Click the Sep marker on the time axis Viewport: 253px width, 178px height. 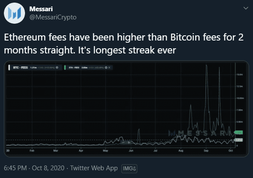pyautogui.click(x=206, y=150)
